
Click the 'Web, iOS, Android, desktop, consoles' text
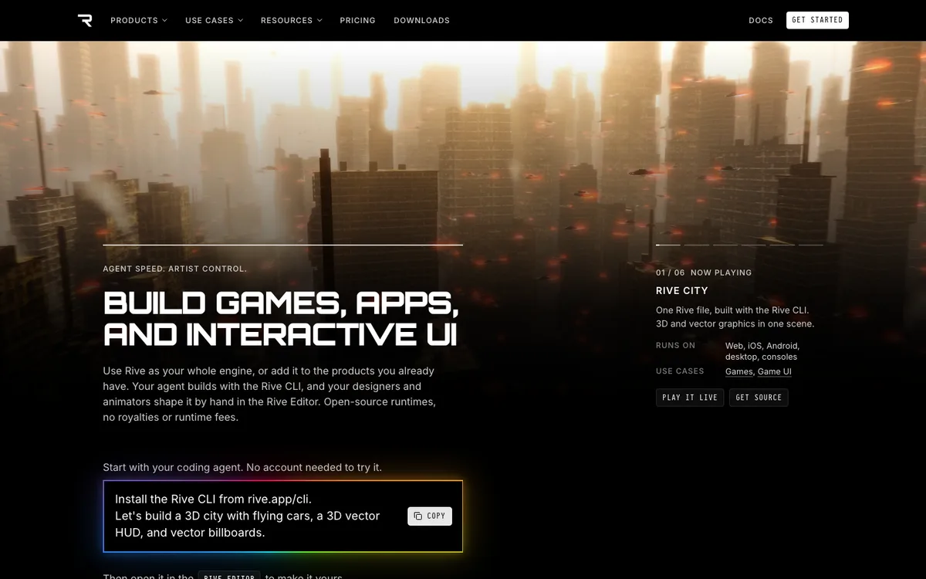tap(762, 351)
